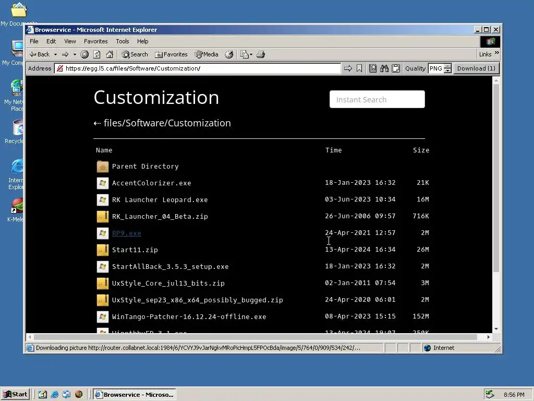Image resolution: width=534 pixels, height=401 pixels.
Task: Click the vertical scrollbar down arrow
Action: pos(496,329)
